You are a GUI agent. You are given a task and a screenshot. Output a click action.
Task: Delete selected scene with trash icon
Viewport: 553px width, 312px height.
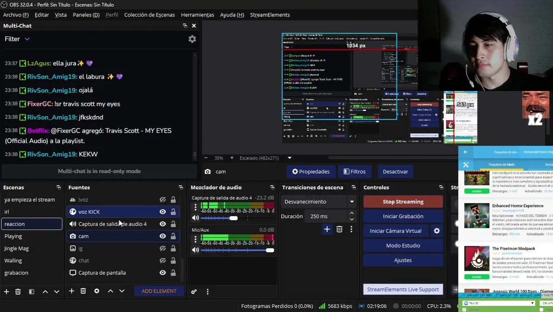[x=18, y=292]
